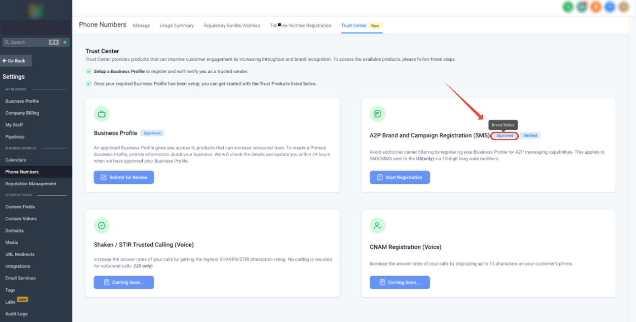Select the Regulatory Bundle/Address tab

point(231,25)
